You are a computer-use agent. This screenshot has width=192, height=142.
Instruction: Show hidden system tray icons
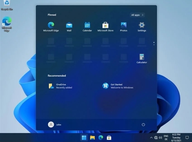pos(151,137)
